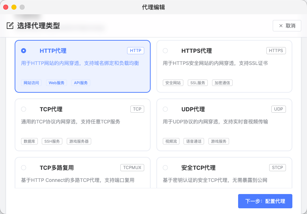This screenshot has height=214, width=307.
Task: Click the STCP badge on 安全TCP代理 card
Action: [x=278, y=167]
